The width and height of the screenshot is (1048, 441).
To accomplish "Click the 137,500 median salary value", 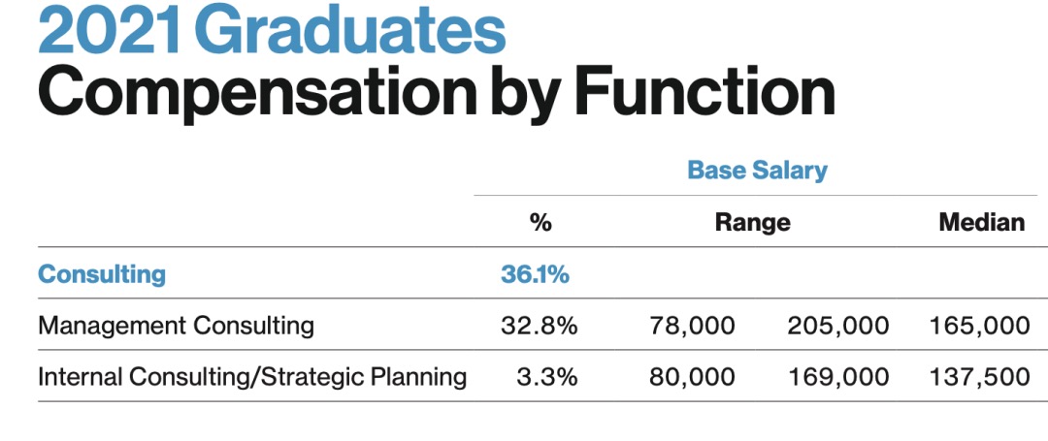I will pyautogui.click(x=979, y=377).
